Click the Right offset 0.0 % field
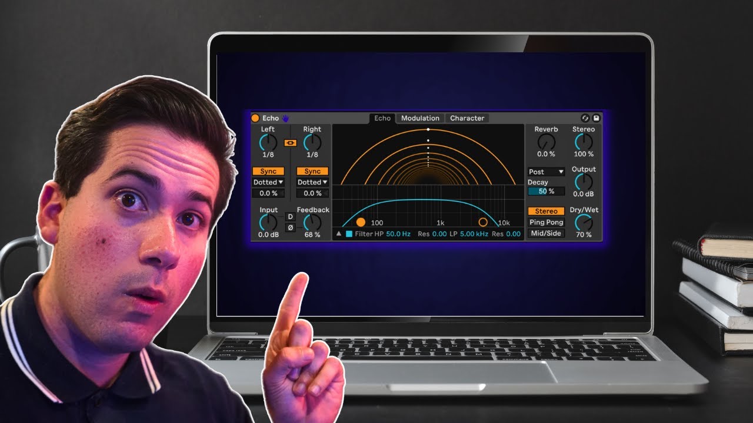Viewport: 753px width, 423px height. [x=312, y=193]
